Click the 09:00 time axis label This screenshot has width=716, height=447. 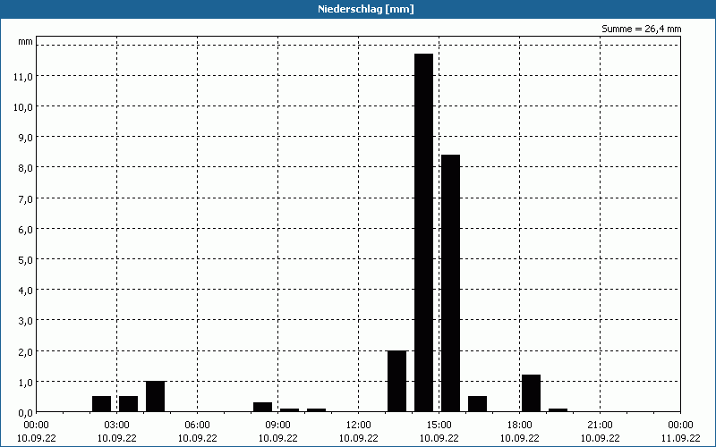277,426
